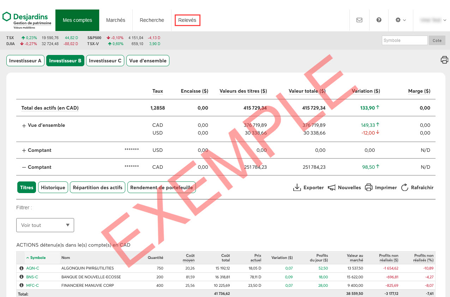Open the Voir tout filter dropdown
The image size is (450, 297).
45,225
